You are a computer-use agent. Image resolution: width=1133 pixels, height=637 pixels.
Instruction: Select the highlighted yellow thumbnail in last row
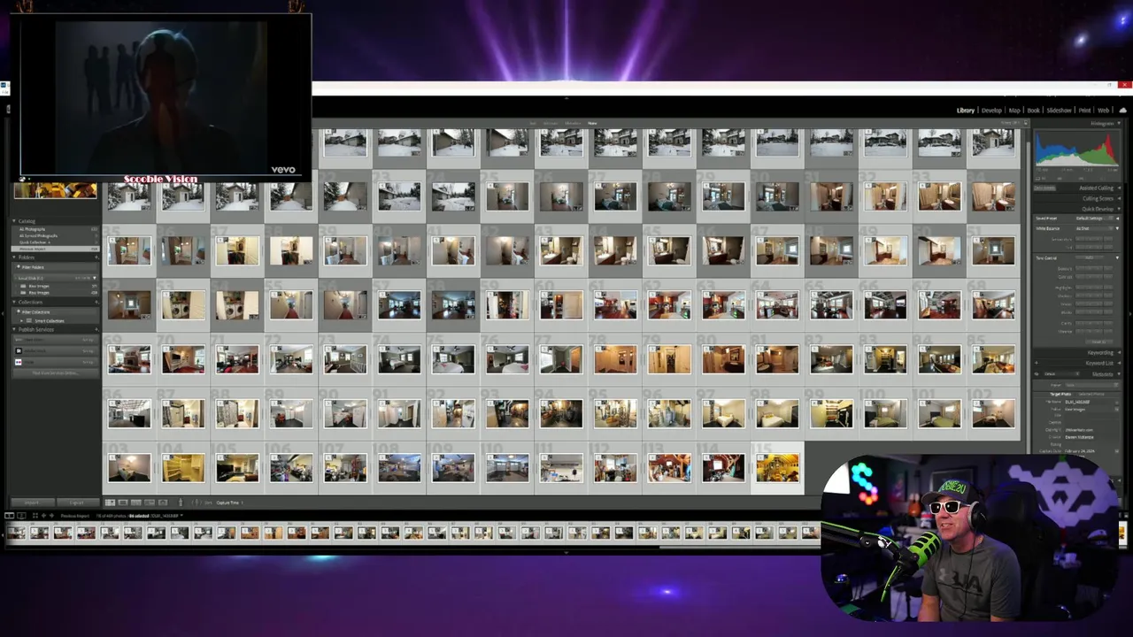[x=777, y=468]
